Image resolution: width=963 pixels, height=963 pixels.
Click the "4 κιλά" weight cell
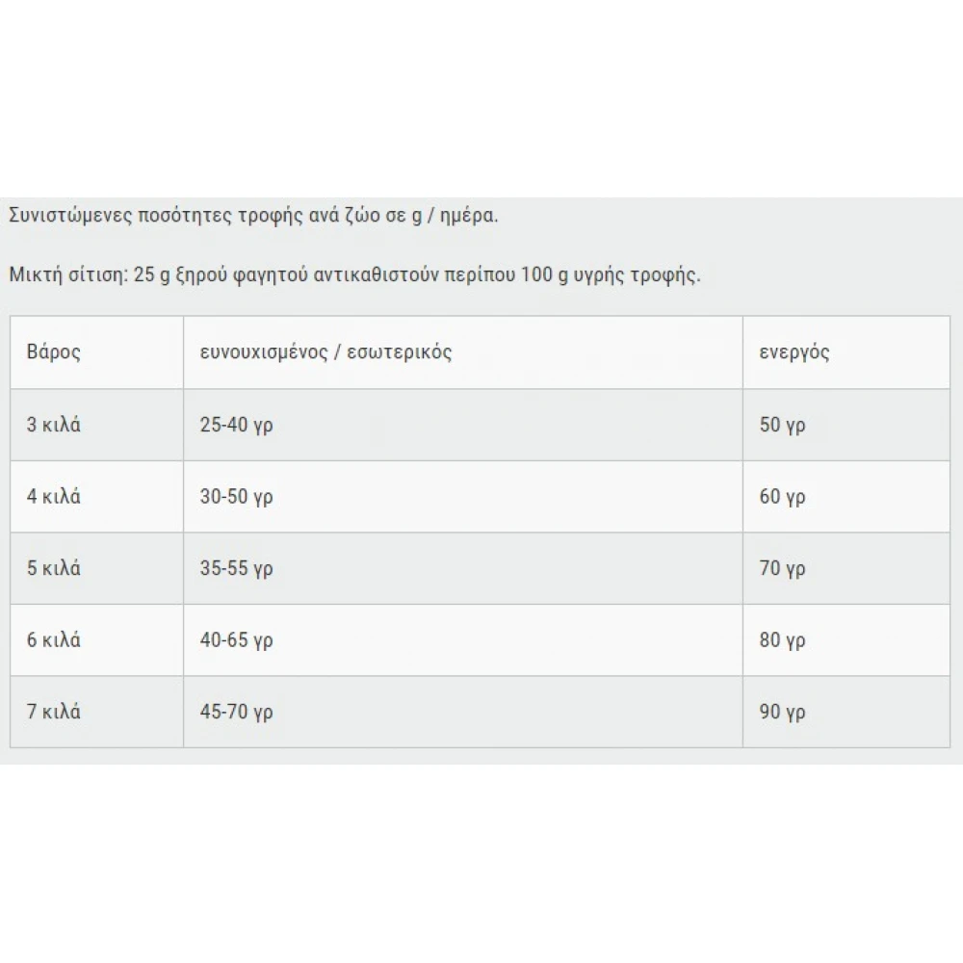pos(54,496)
